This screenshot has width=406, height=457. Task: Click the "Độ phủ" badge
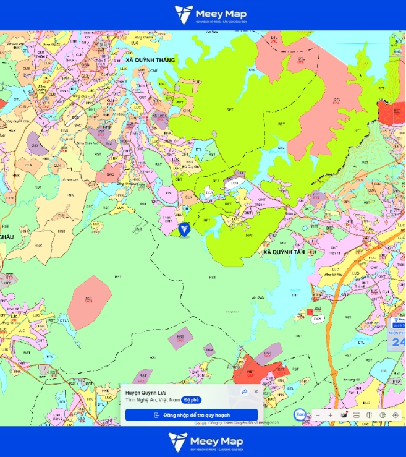pyautogui.click(x=192, y=400)
